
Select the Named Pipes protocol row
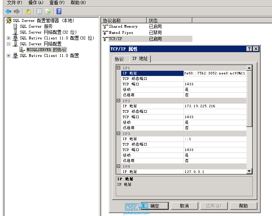[147, 32]
